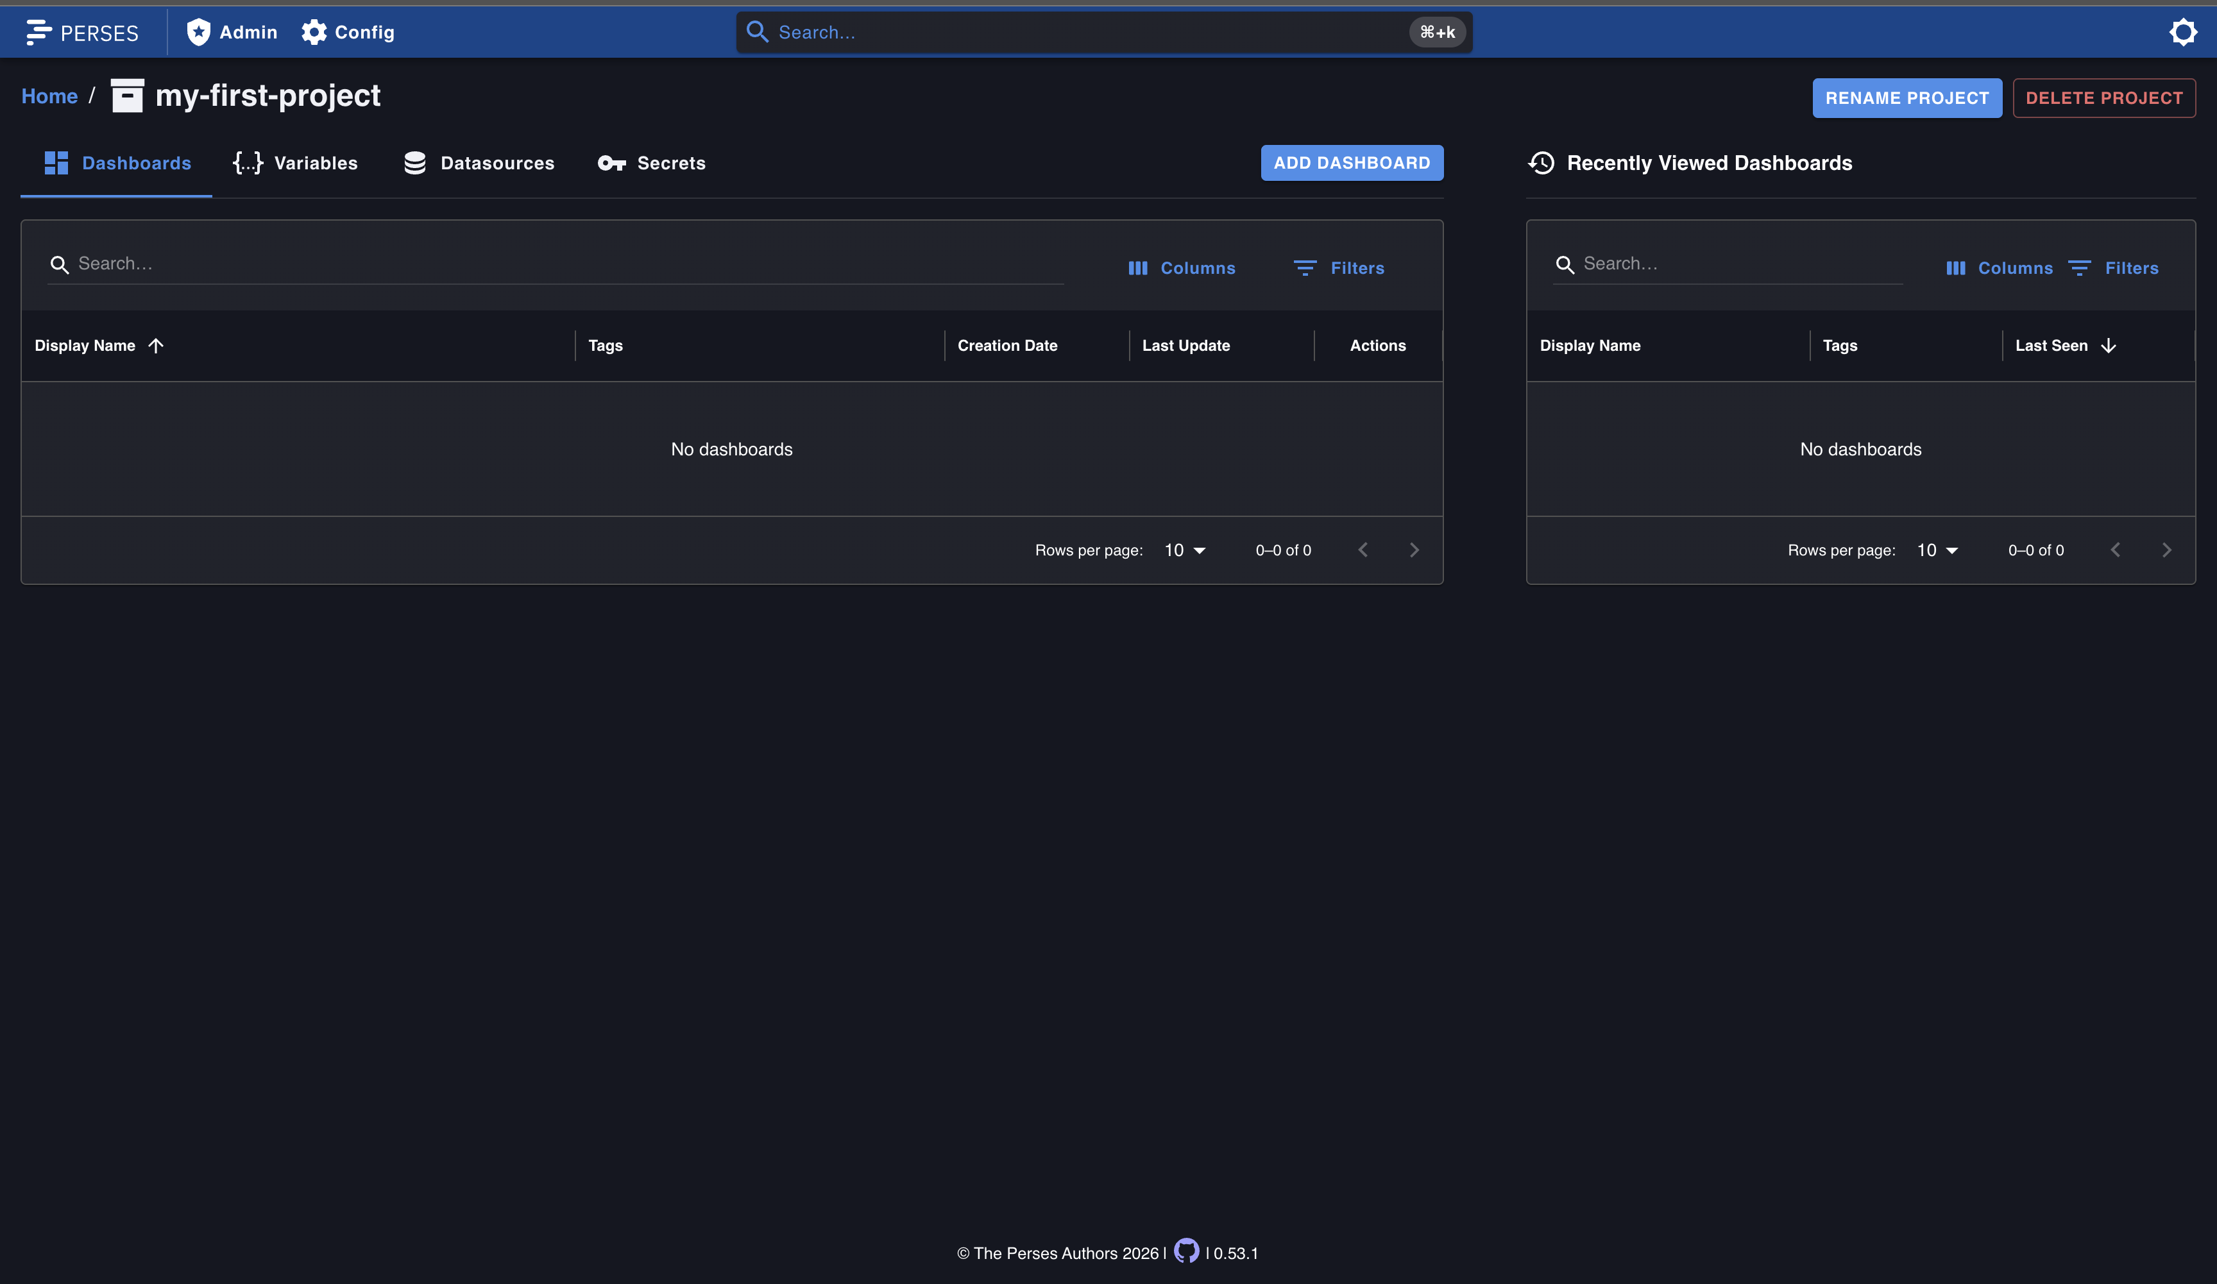2217x1284 pixels.
Task: Switch to the Variables tab
Action: [294, 163]
